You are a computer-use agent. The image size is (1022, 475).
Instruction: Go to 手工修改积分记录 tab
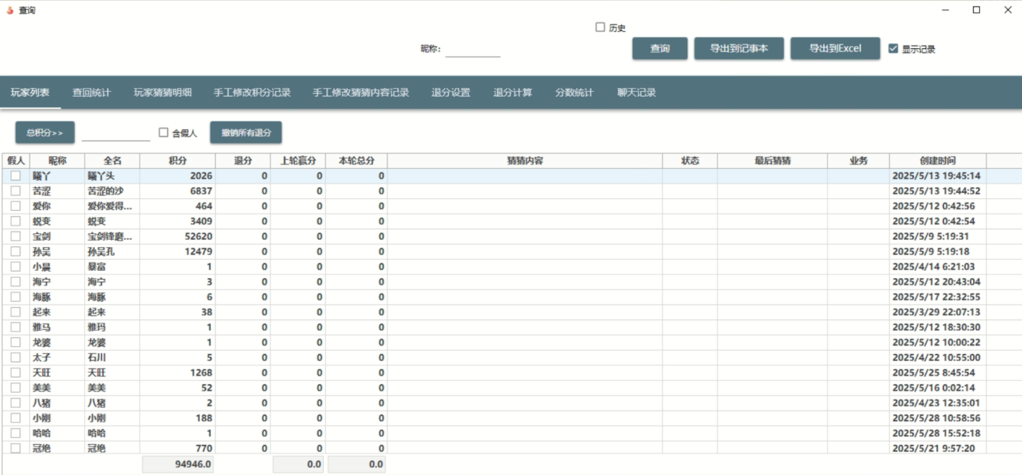(x=252, y=92)
